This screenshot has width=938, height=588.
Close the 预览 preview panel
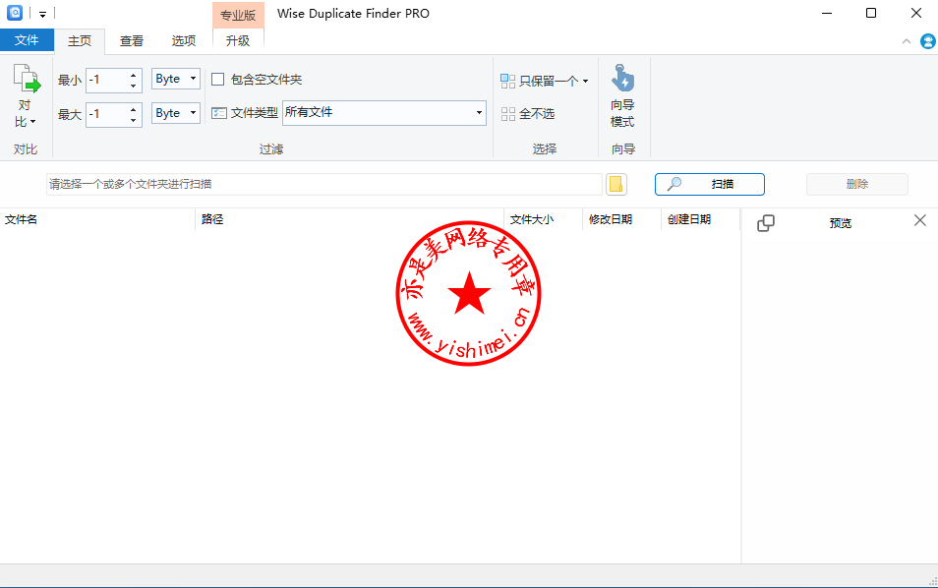click(920, 221)
